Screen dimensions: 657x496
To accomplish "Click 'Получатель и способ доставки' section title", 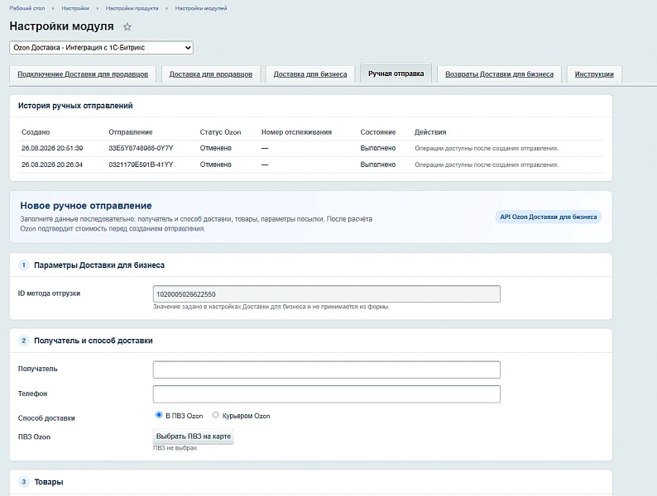I will pyautogui.click(x=93, y=341).
